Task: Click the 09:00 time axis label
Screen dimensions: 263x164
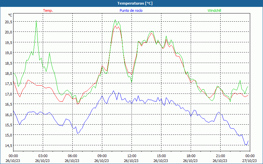Action: 102,156
